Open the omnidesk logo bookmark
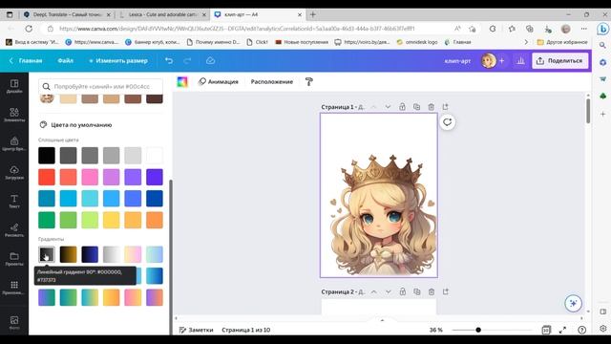This screenshot has width=611, height=344. pyautogui.click(x=417, y=42)
